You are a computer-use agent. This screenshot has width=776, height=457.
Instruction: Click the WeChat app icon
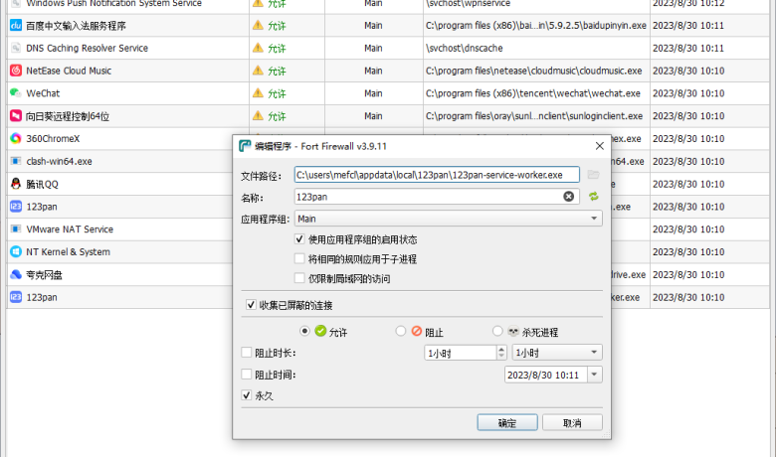[16, 92]
